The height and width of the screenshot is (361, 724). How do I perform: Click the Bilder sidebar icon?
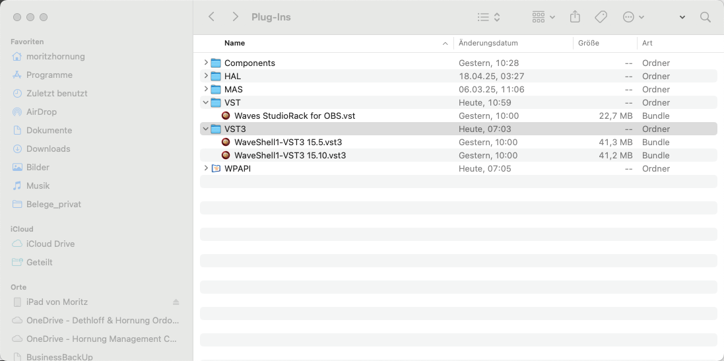tap(17, 167)
